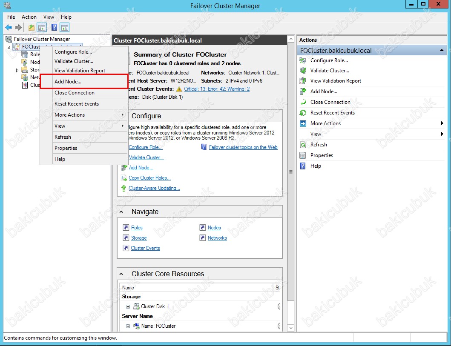Click Validate Cluster icon in Actions pane
This screenshot has width=451, height=346.
[x=303, y=71]
